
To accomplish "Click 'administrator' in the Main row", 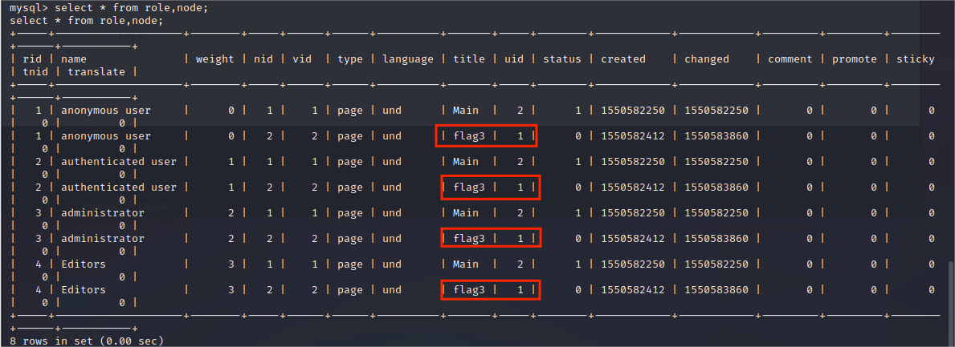I will pyautogui.click(x=103, y=212).
